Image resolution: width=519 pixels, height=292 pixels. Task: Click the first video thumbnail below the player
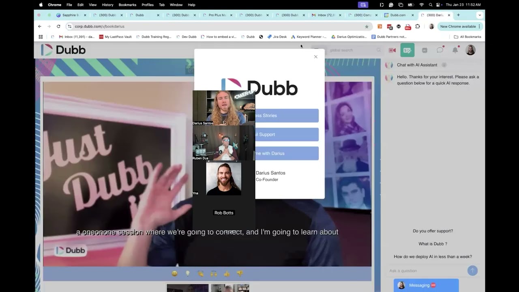(187, 288)
